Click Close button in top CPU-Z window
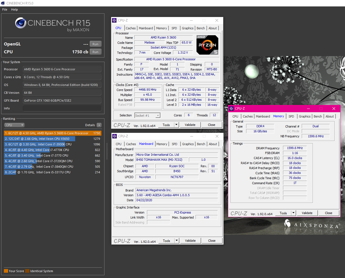This screenshot has height=278, width=345. click(x=211, y=125)
